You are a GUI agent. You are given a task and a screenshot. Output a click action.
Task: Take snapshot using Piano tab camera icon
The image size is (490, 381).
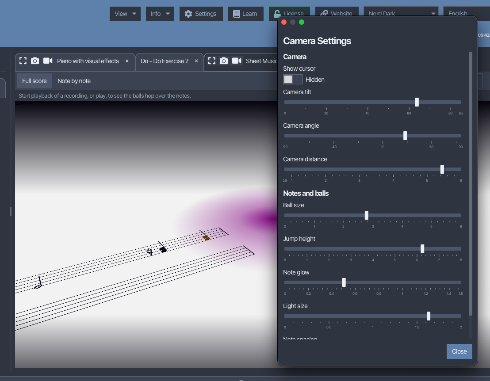click(35, 61)
